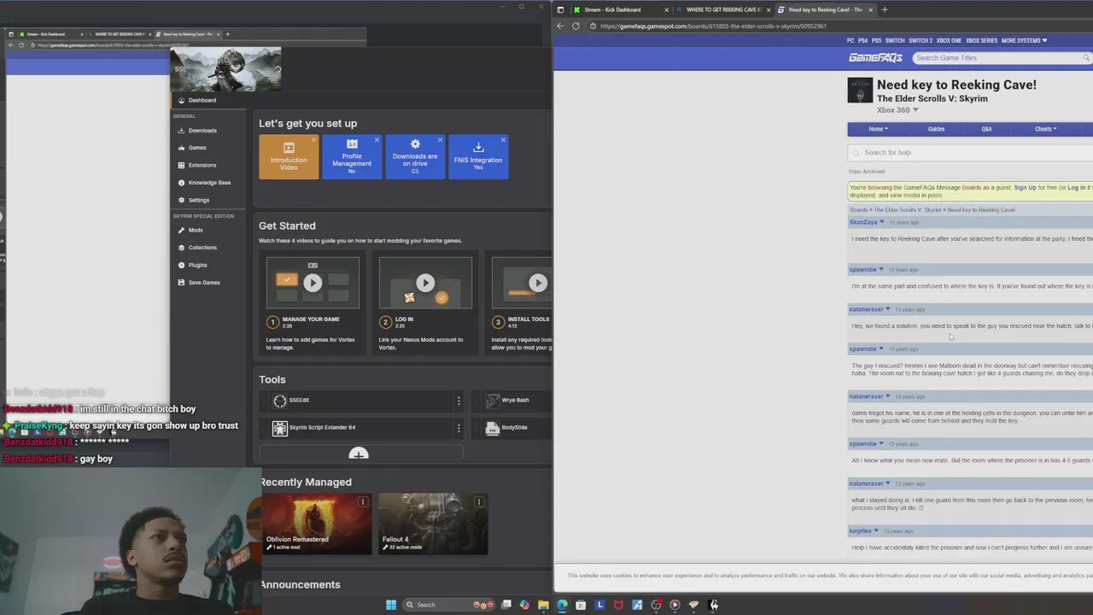Open Microsoft Edge from the taskbar
The image size is (1093, 615).
(562, 605)
